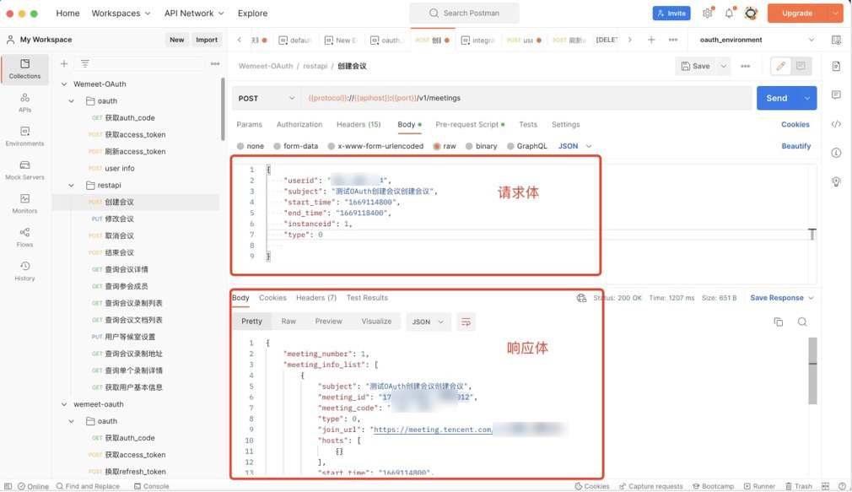Open the Mock Servers sidebar panel
The image size is (852, 492).
[x=25, y=170]
